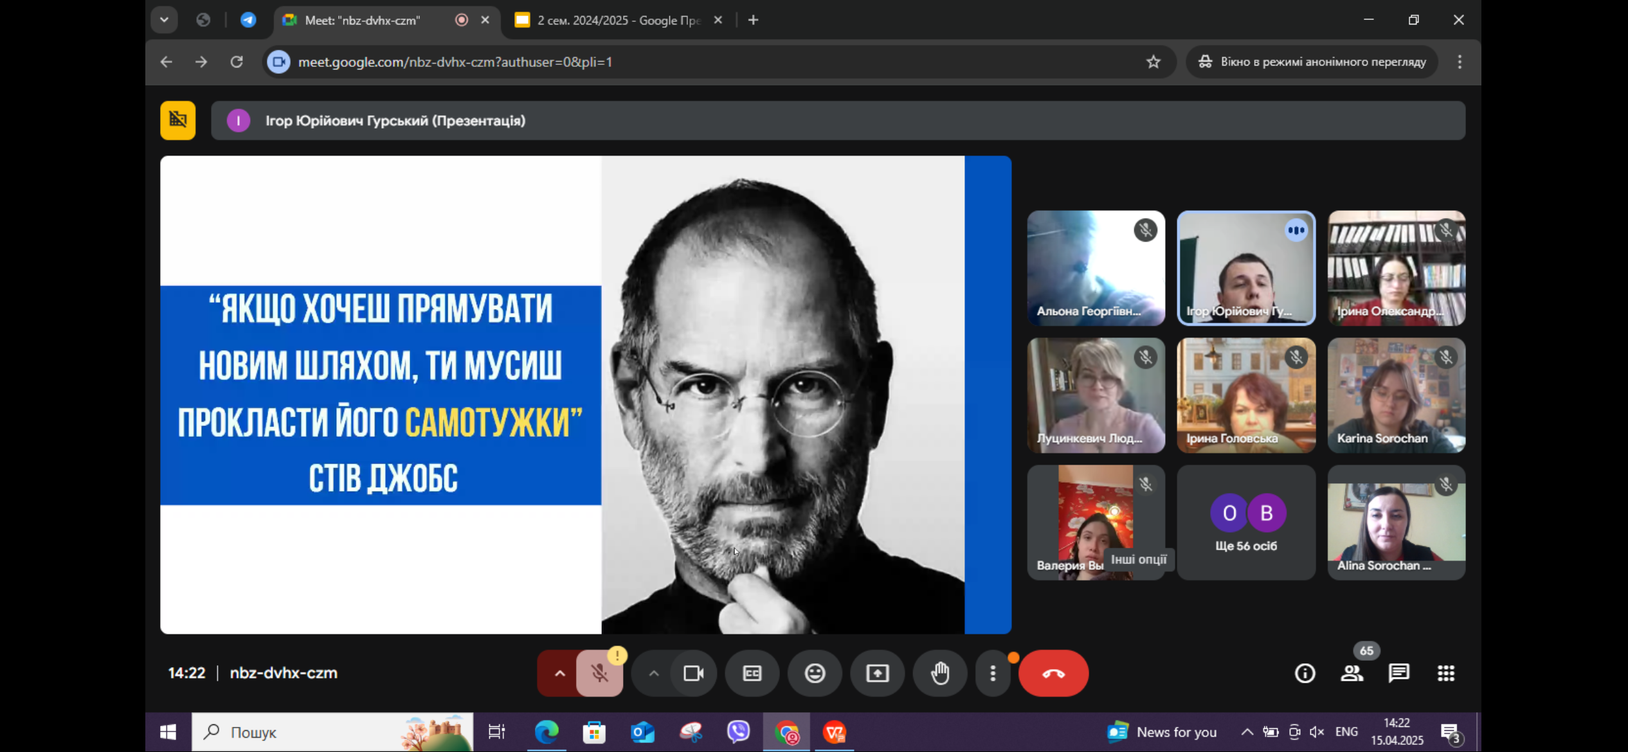Screen dimensions: 1628x752
Task: Click the raise hand icon
Action: click(x=940, y=673)
